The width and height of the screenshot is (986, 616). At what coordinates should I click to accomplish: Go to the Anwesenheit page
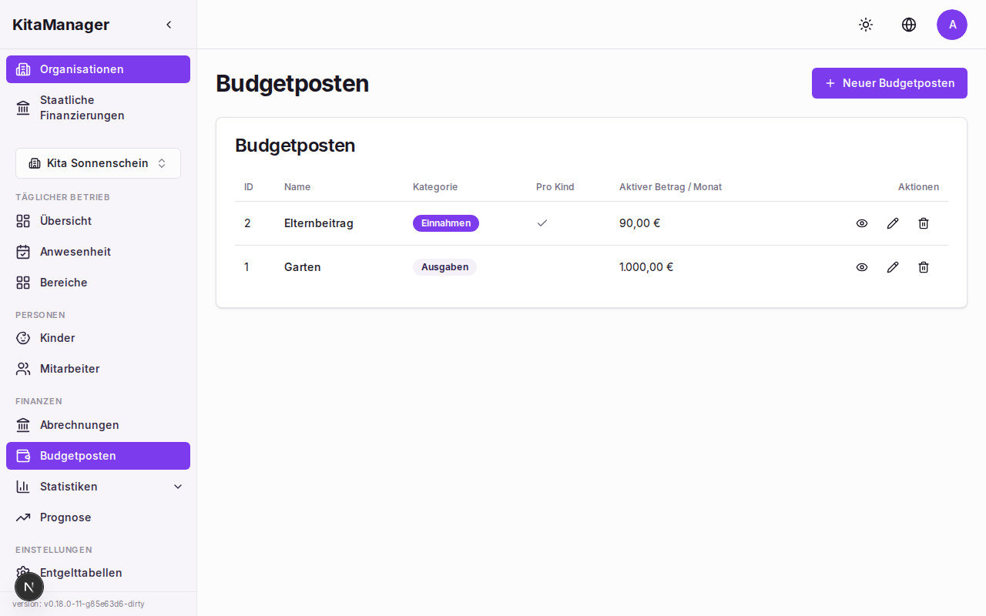coord(75,252)
